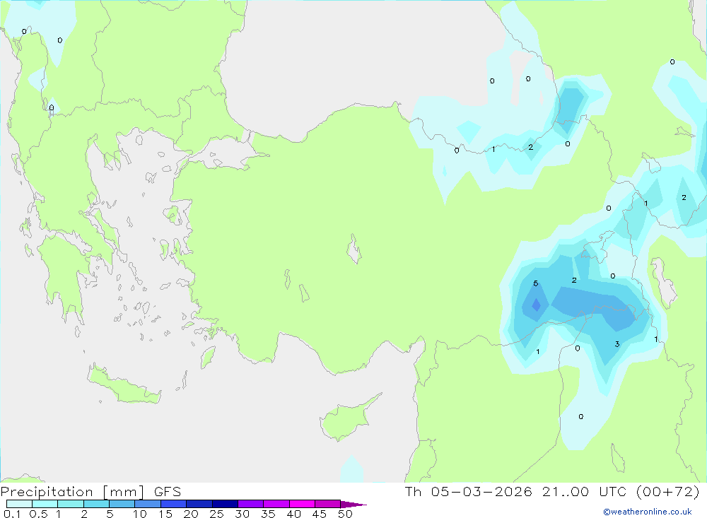707x518 pixels.
Task: Click the '10' legend scale label
Action: click(139, 514)
